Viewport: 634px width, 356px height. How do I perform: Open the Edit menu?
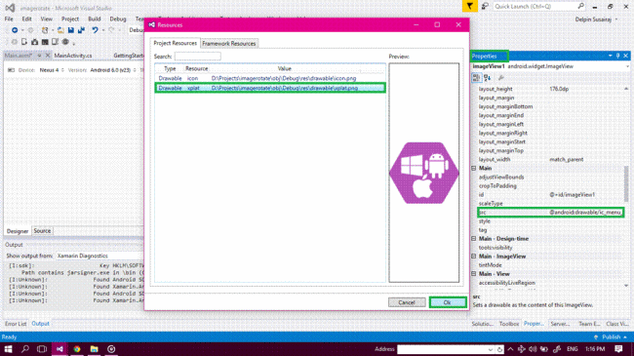(26, 19)
